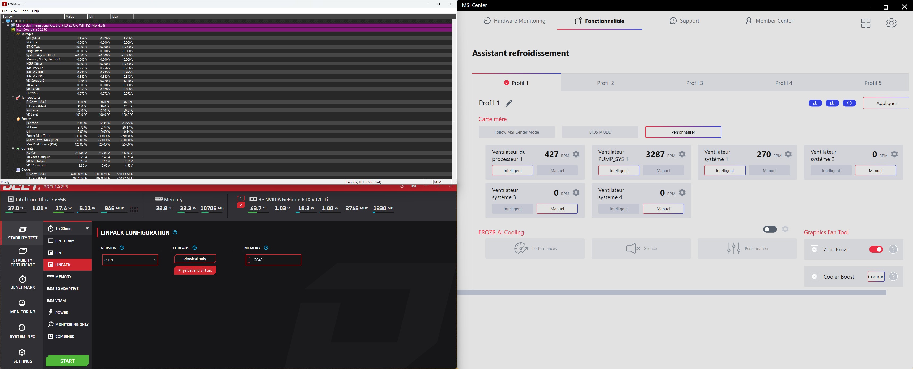Open settings gear for Ventilateur du processeur 1
The width and height of the screenshot is (913, 369).
(576, 154)
